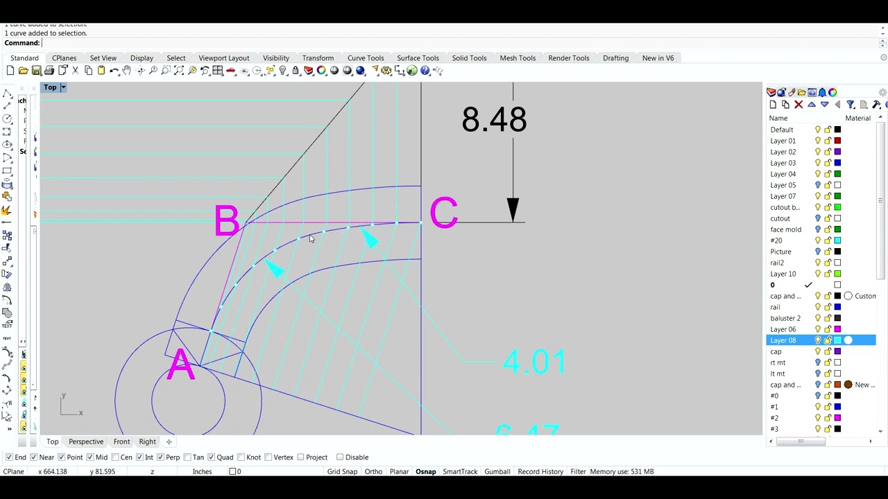Delete layer with red X icon

click(x=799, y=105)
